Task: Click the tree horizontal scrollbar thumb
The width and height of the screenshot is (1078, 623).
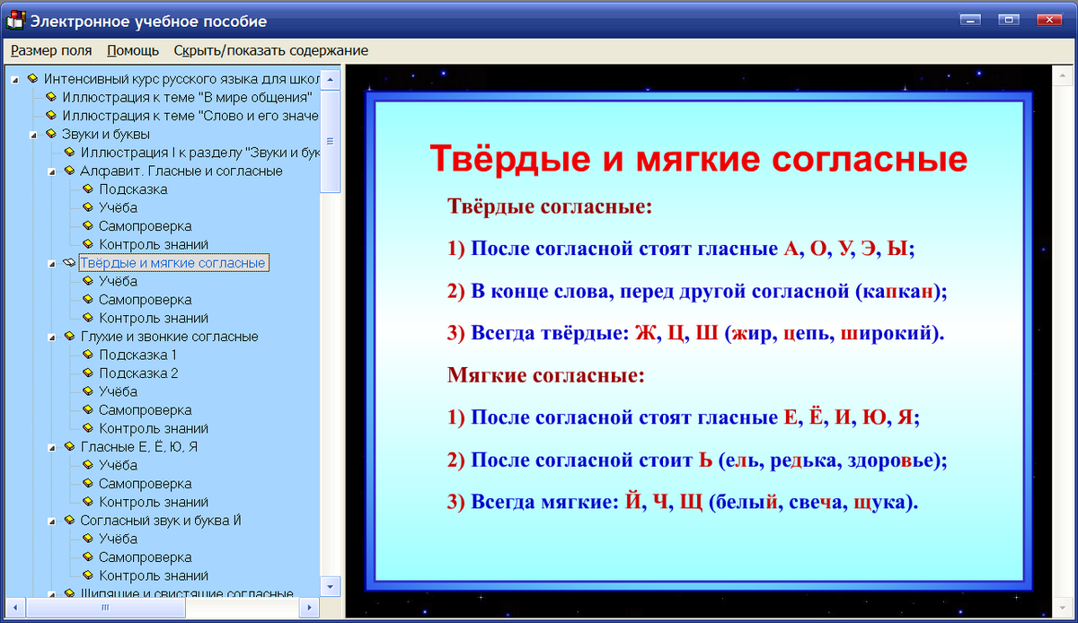Action: tap(104, 608)
